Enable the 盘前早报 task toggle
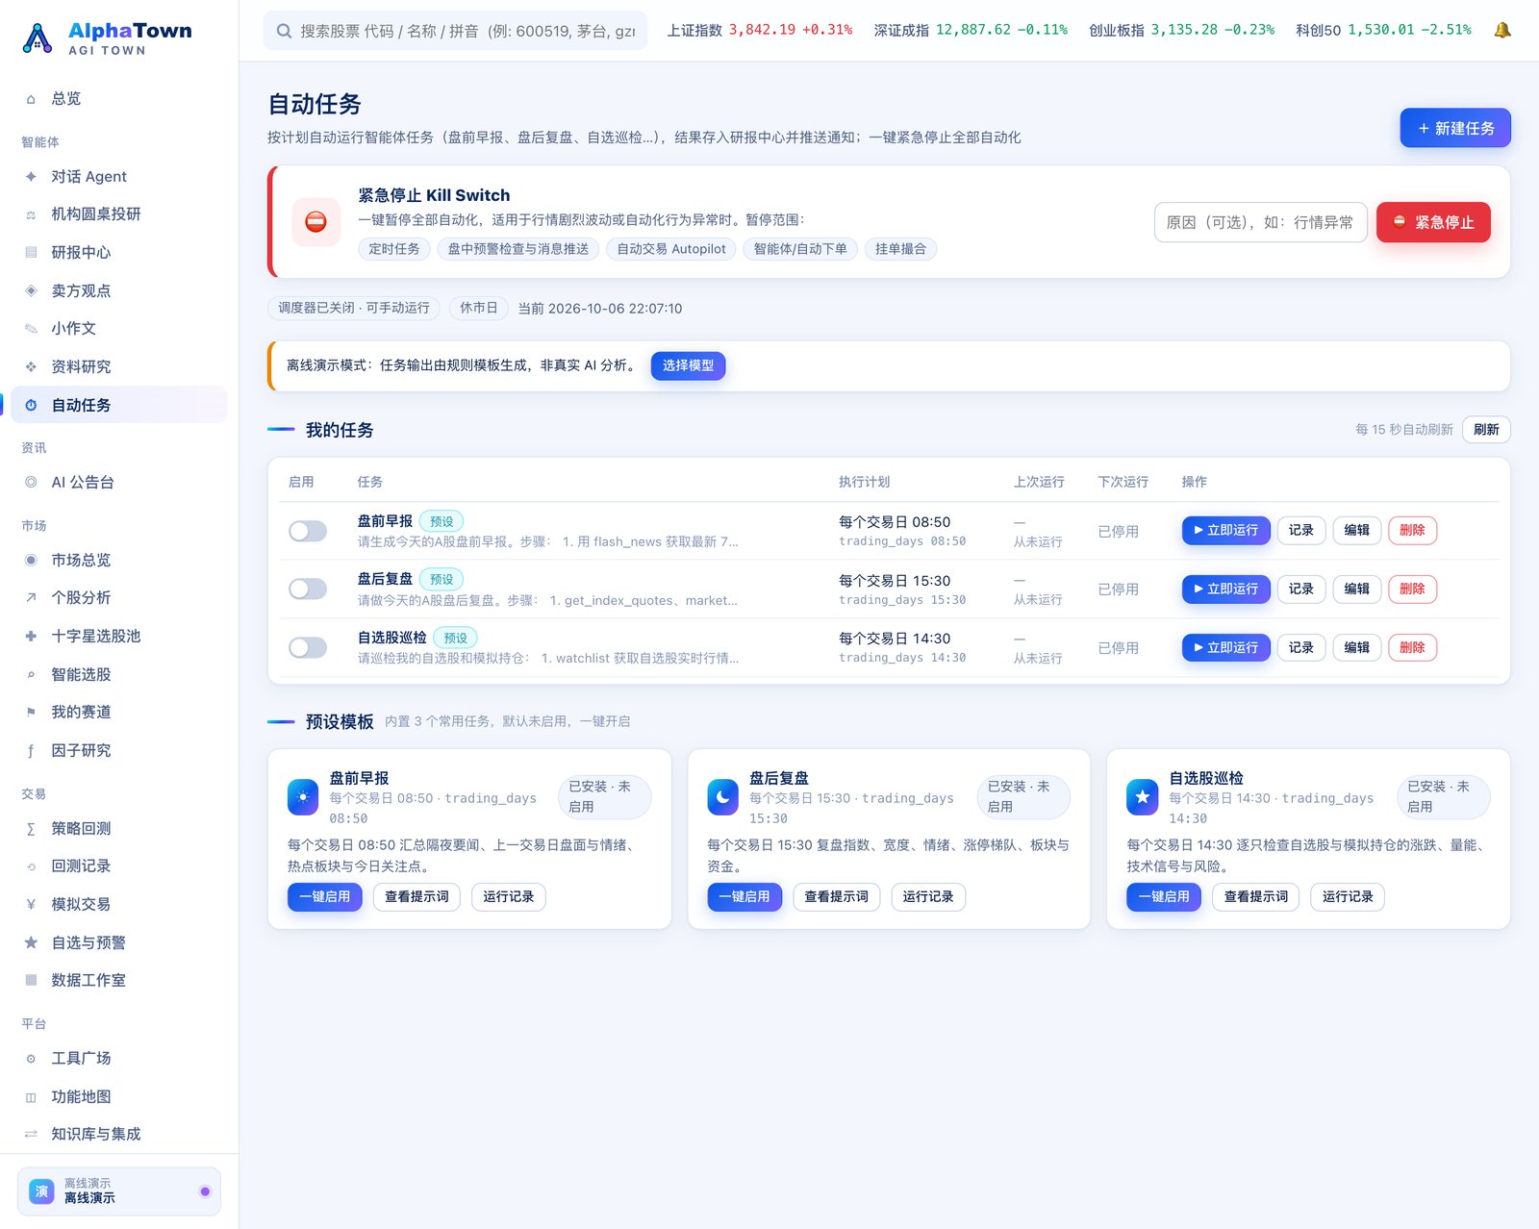Screen dimensions: 1539x1229 308,531
